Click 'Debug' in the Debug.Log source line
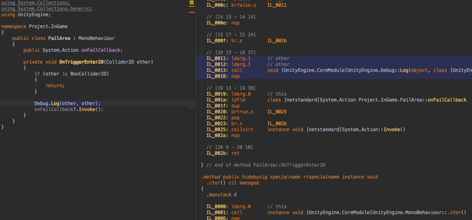 pyautogui.click(x=41, y=103)
